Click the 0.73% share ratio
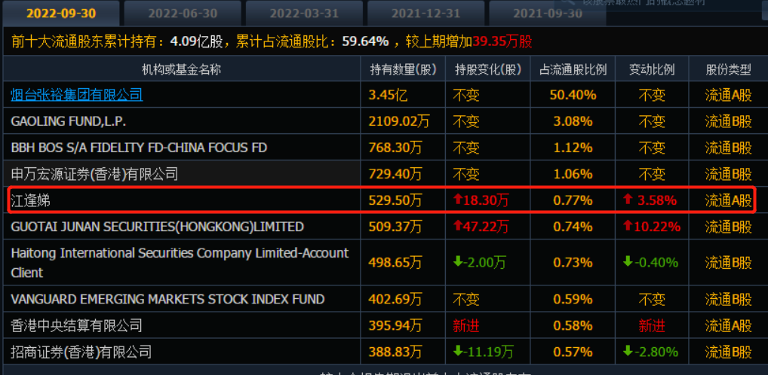 pos(573,263)
